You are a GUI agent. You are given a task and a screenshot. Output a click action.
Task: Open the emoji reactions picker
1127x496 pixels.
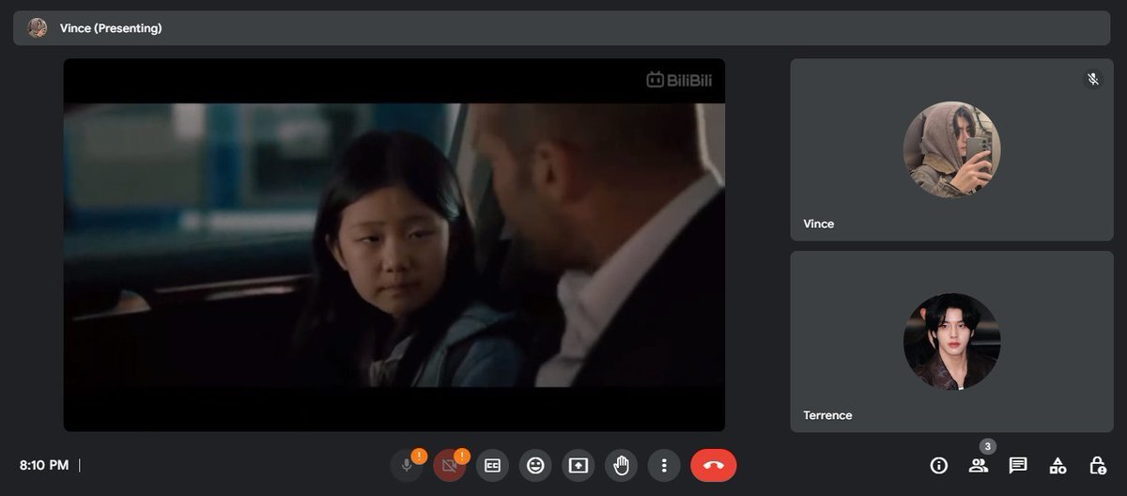535,465
